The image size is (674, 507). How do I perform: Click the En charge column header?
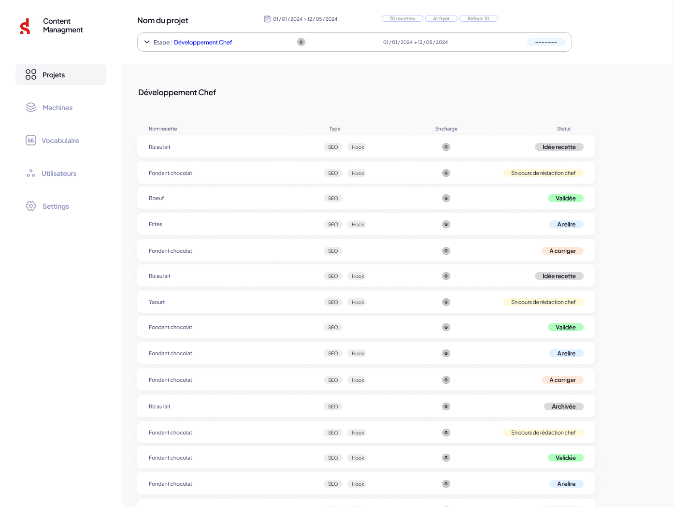pos(446,129)
